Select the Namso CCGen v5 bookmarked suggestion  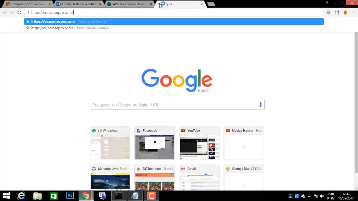[174, 21]
